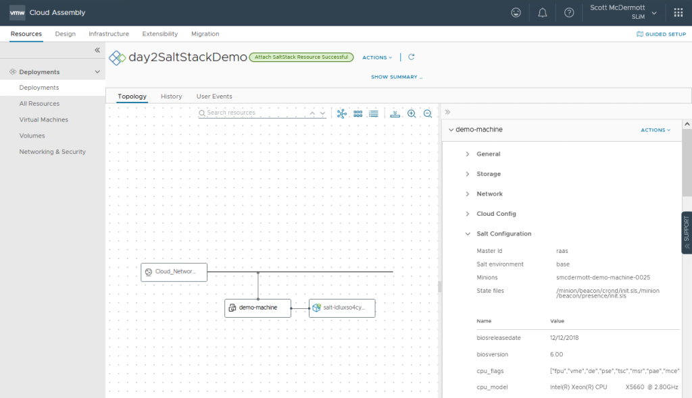Click the Show Summary link
Screen dimensions: 692x398
coord(396,77)
